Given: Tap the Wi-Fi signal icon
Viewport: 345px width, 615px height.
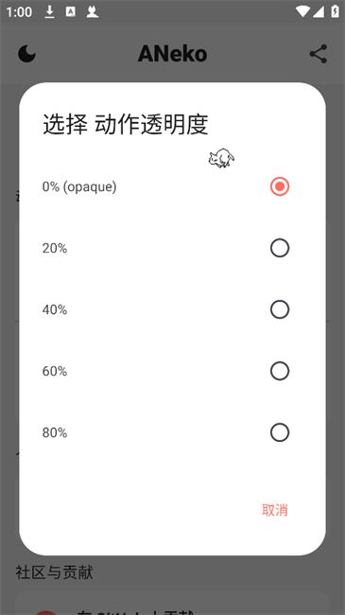Looking at the screenshot, I should click(302, 11).
